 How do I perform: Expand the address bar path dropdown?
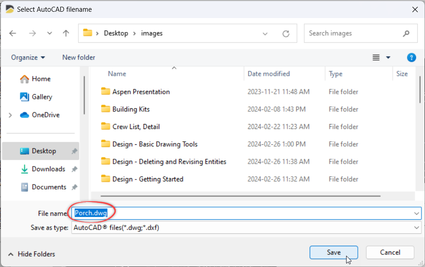[x=265, y=33]
